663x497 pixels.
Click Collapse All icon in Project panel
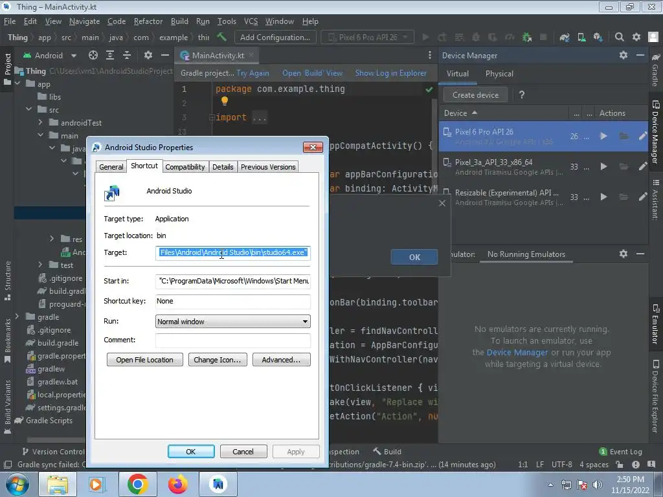127,56
